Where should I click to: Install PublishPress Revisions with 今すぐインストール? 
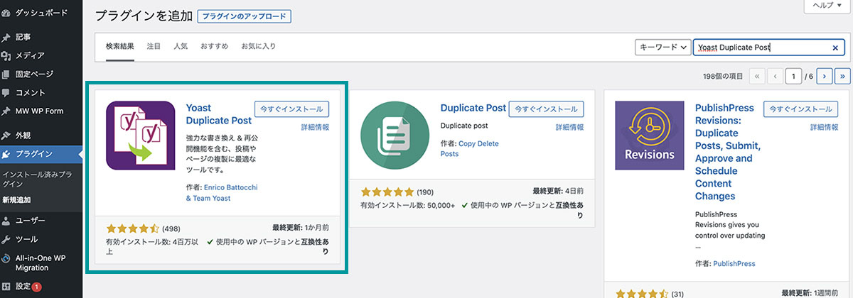pyautogui.click(x=800, y=109)
